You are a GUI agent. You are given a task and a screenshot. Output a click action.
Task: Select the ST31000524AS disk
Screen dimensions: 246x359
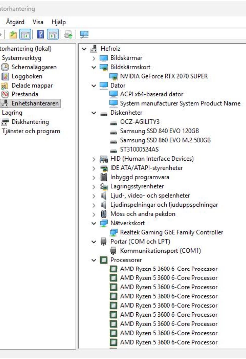(x=139, y=149)
